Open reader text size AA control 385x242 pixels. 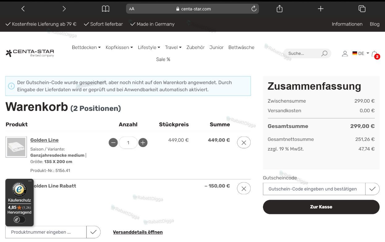[x=132, y=9]
